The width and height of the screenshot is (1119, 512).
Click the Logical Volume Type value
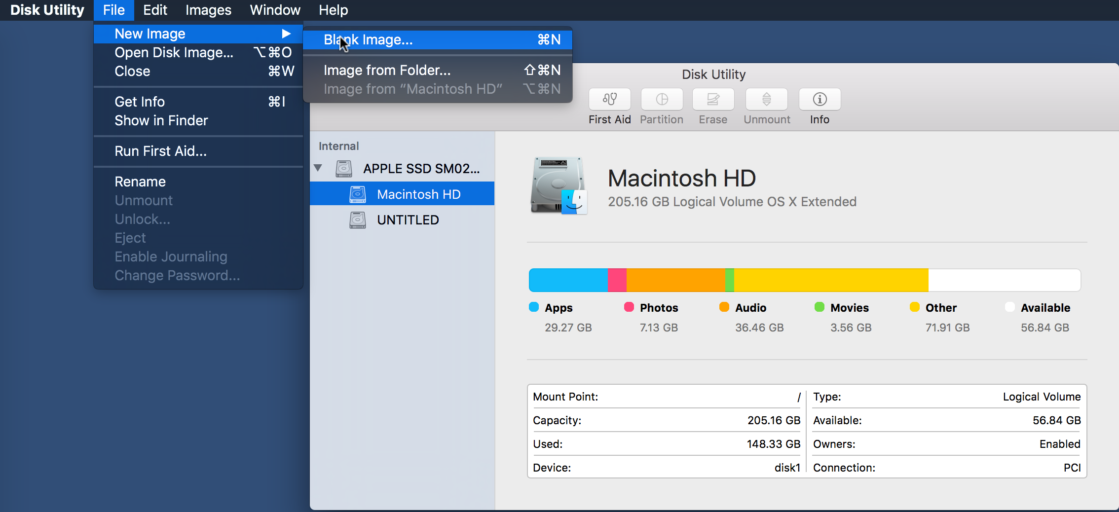(x=1042, y=397)
